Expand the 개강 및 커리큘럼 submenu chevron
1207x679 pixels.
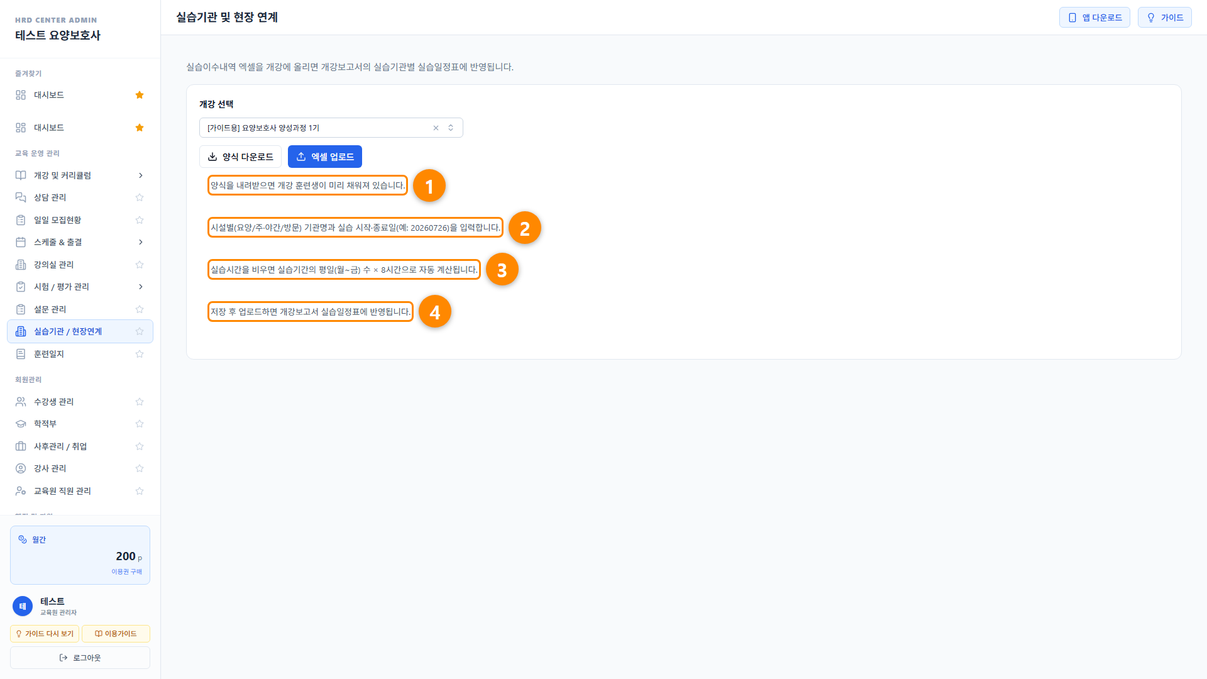(140, 175)
